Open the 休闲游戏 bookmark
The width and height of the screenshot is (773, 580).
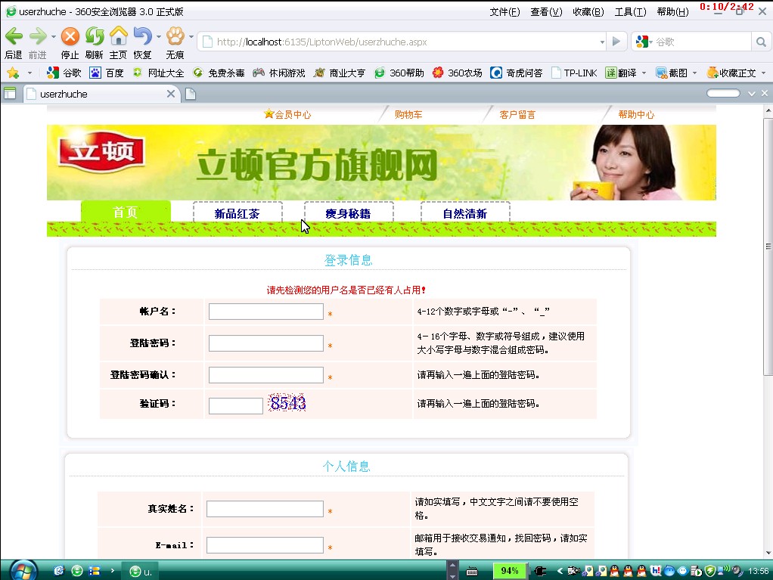(x=279, y=73)
